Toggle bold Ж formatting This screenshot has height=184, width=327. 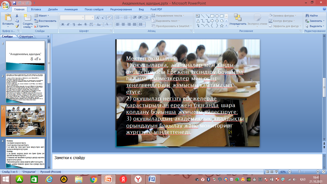62,24
